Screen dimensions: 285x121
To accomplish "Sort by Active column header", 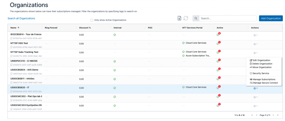I will (220, 28).
